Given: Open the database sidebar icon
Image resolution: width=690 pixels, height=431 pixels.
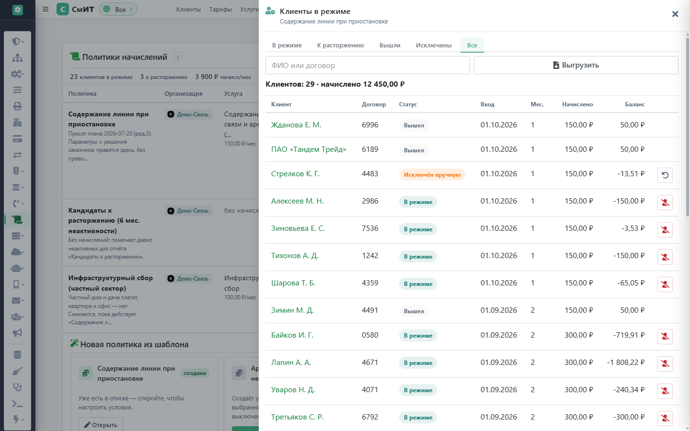Looking at the screenshot, I should (x=17, y=355).
